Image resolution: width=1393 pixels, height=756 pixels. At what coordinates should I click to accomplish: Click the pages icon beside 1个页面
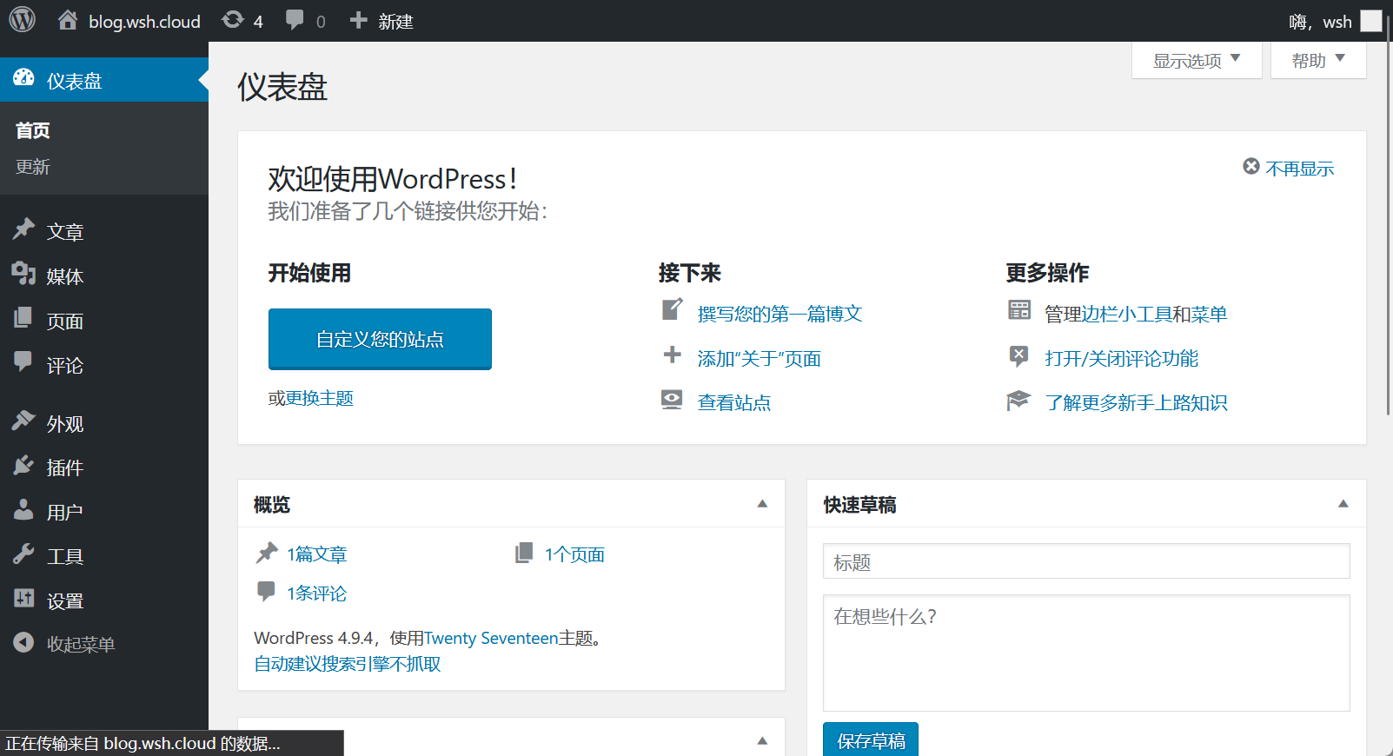[x=524, y=552]
